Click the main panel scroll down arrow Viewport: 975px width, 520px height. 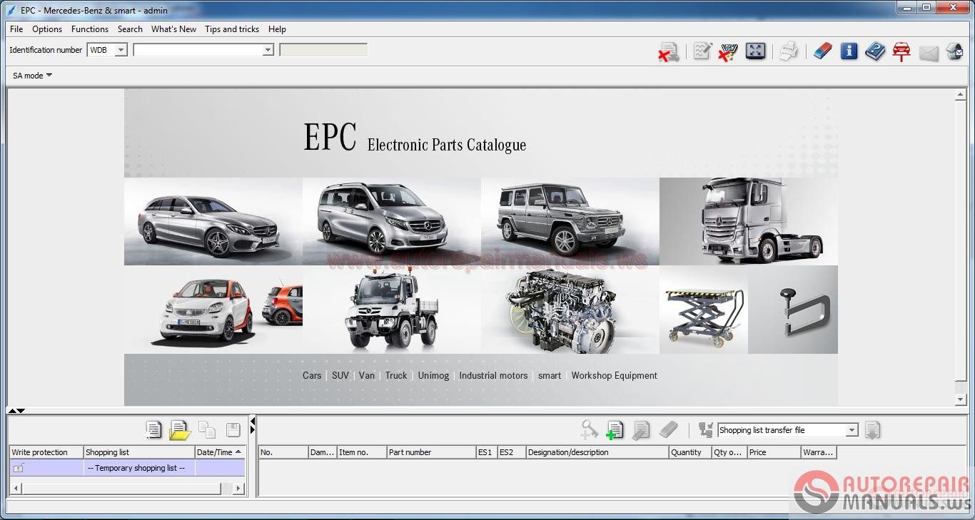click(x=961, y=400)
